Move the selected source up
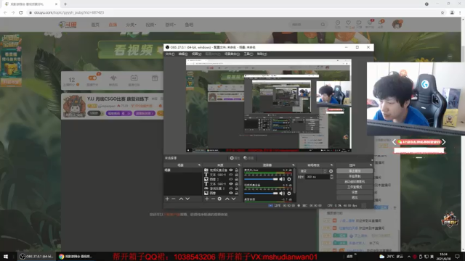Viewport: 465px width, 261px height. (x=227, y=199)
